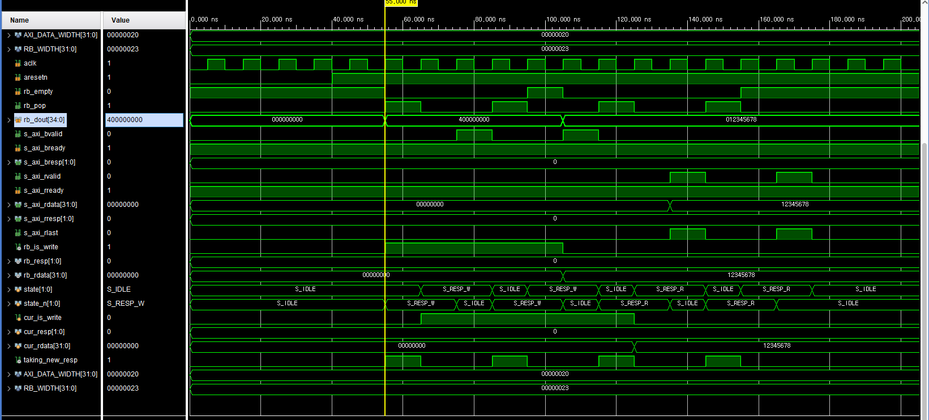The width and height of the screenshot is (929, 420).
Task: Click the s_axi_rlast signal icon
Action: [18, 233]
